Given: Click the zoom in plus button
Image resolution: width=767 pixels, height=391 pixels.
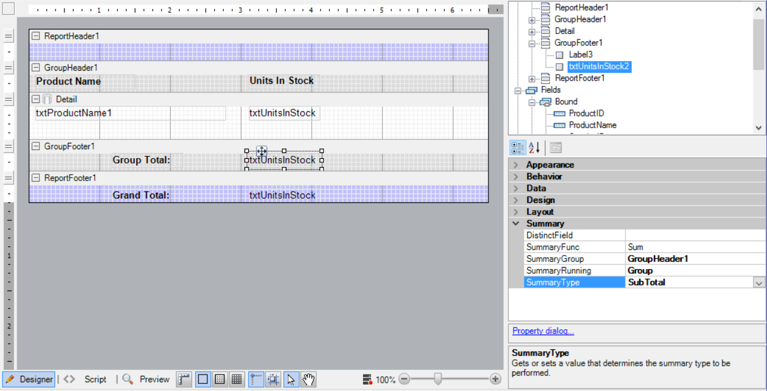Looking at the screenshot, I should [495, 380].
